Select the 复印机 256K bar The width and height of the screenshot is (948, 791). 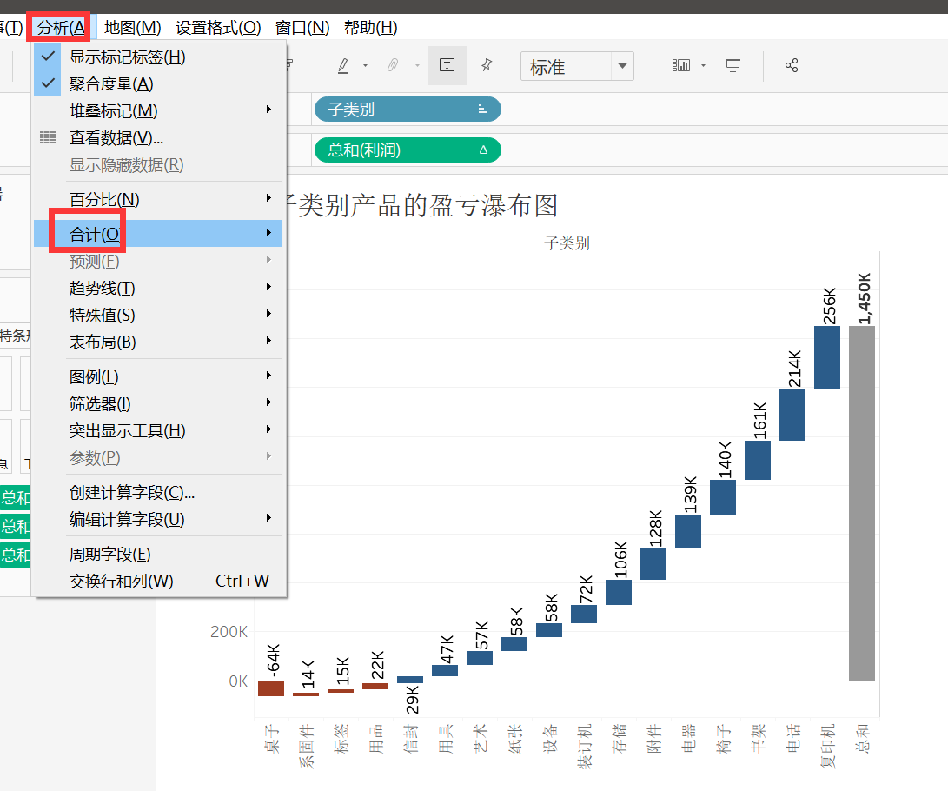827,356
